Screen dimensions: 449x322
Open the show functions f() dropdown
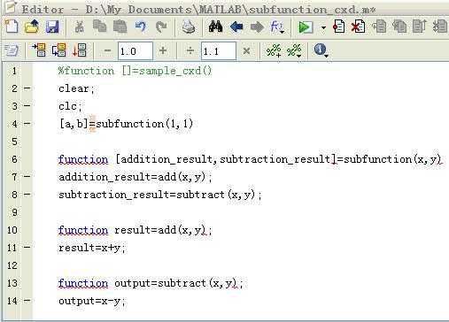tap(277, 27)
